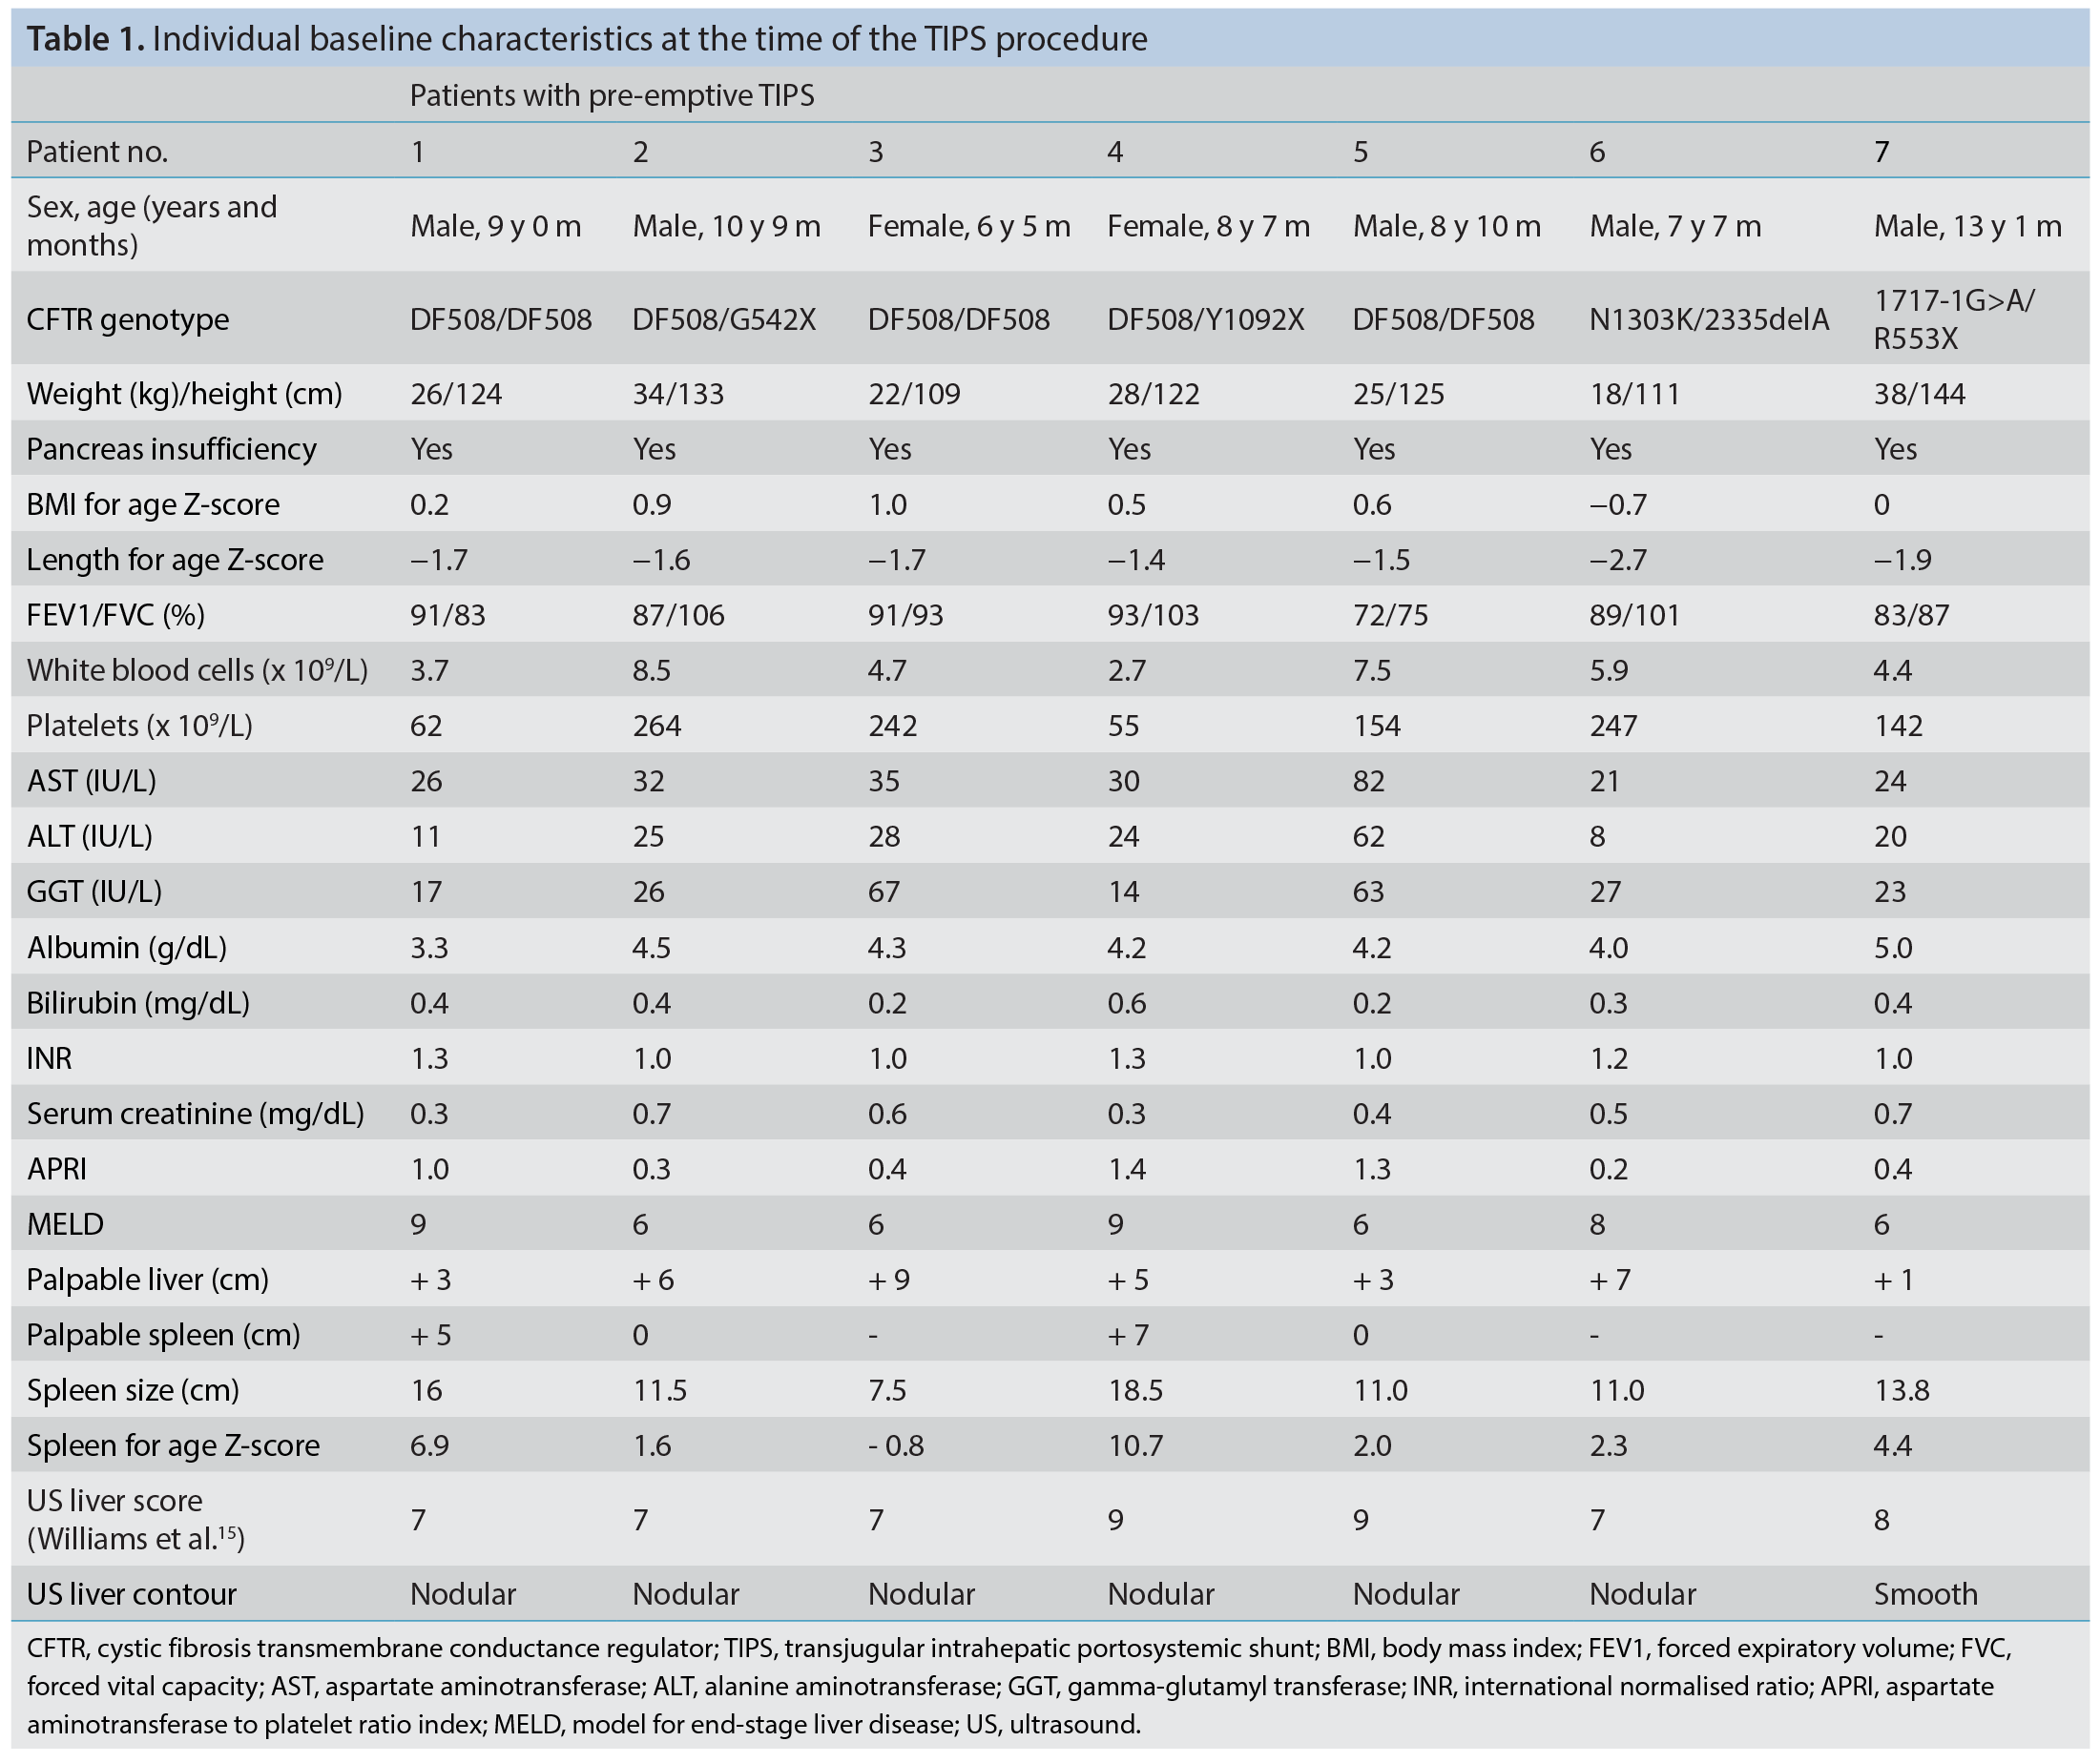Image resolution: width=2100 pixels, height=1762 pixels.
Task: Select 'Patients with pre-emptive TIPS' header
Action: [x=612, y=96]
